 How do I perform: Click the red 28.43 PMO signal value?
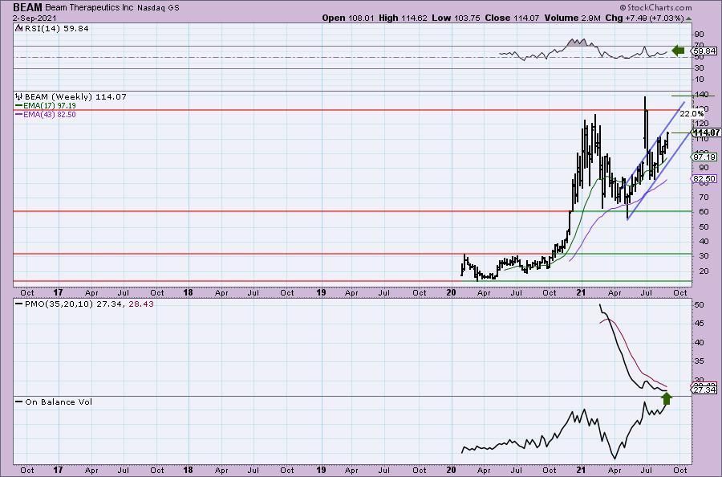pyautogui.click(x=140, y=304)
